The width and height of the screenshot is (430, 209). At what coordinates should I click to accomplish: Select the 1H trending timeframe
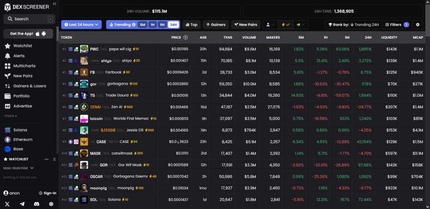(152, 25)
